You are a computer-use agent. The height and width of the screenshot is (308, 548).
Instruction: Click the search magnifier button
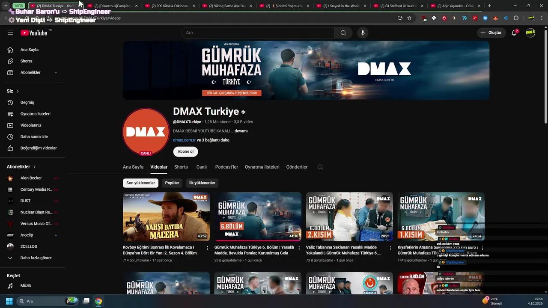click(x=343, y=33)
